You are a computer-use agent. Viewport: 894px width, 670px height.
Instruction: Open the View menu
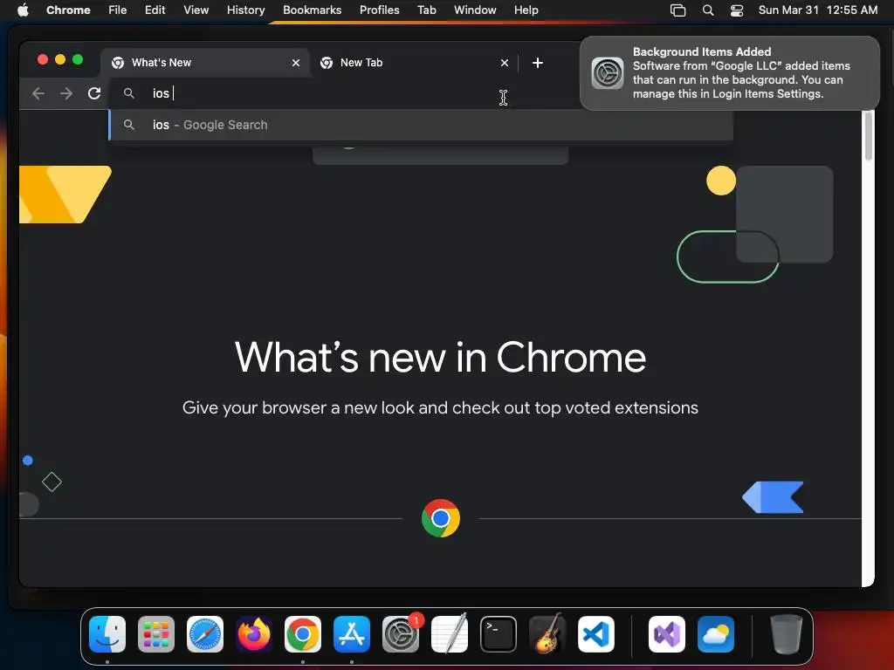[196, 10]
